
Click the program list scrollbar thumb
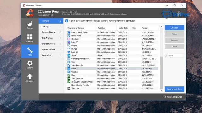click(161, 73)
